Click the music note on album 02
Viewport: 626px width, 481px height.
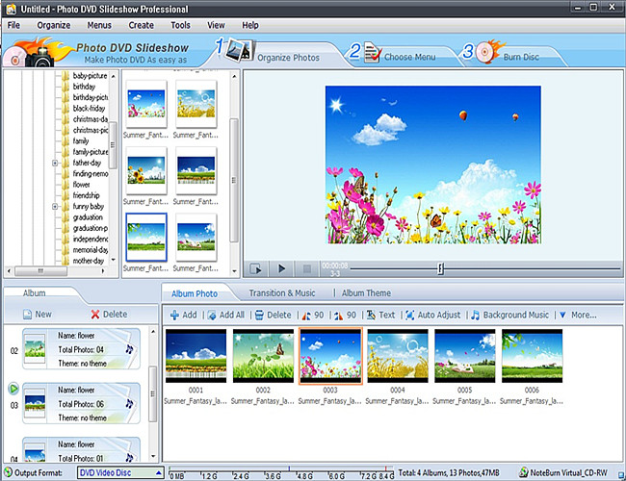(x=129, y=349)
